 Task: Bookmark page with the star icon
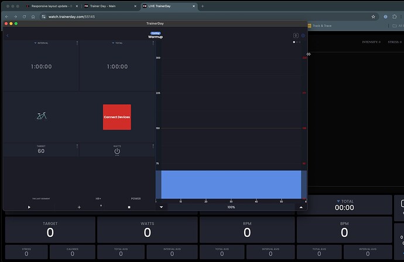click(x=373, y=17)
